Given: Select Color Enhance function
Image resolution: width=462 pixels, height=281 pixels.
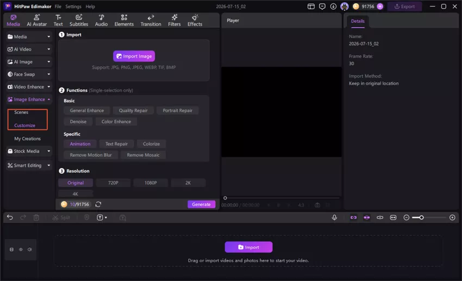Looking at the screenshot, I should point(116,122).
